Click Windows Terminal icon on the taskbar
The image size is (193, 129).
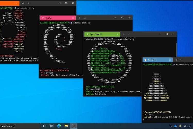point(74,126)
